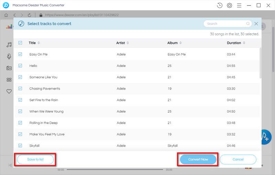Click Cancel button in dialog
Image resolution: width=275 pixels, height=175 pixels.
(x=238, y=160)
